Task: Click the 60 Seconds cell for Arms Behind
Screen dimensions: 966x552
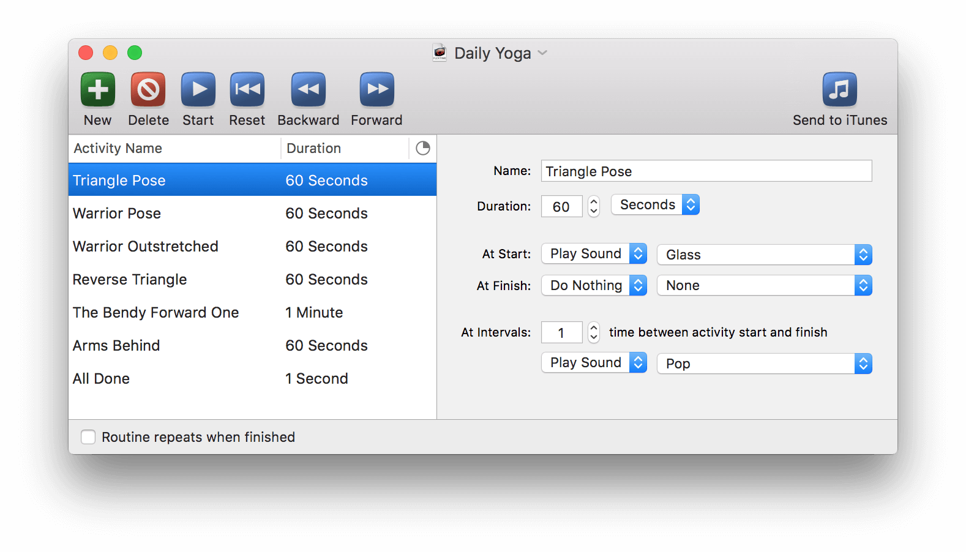Action: (x=326, y=345)
